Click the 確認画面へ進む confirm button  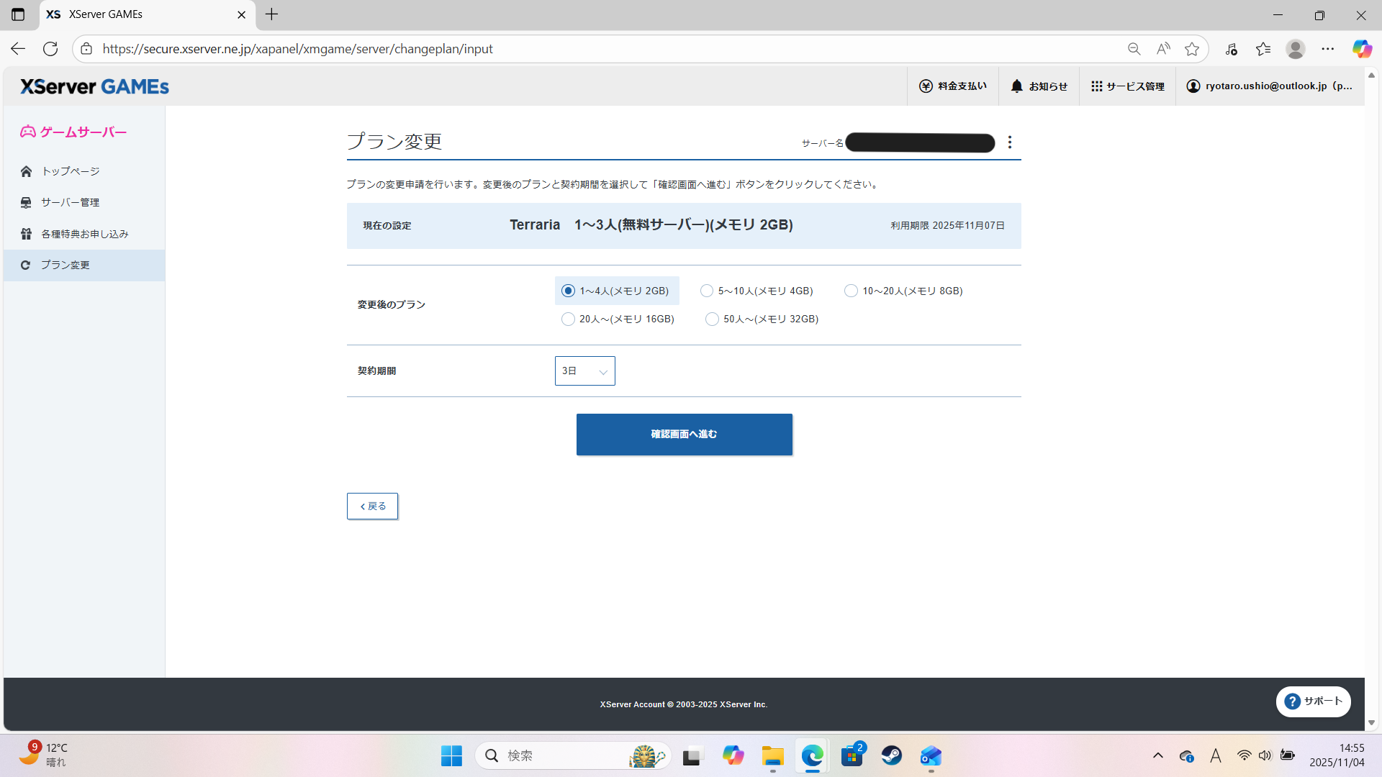pyautogui.click(x=683, y=434)
